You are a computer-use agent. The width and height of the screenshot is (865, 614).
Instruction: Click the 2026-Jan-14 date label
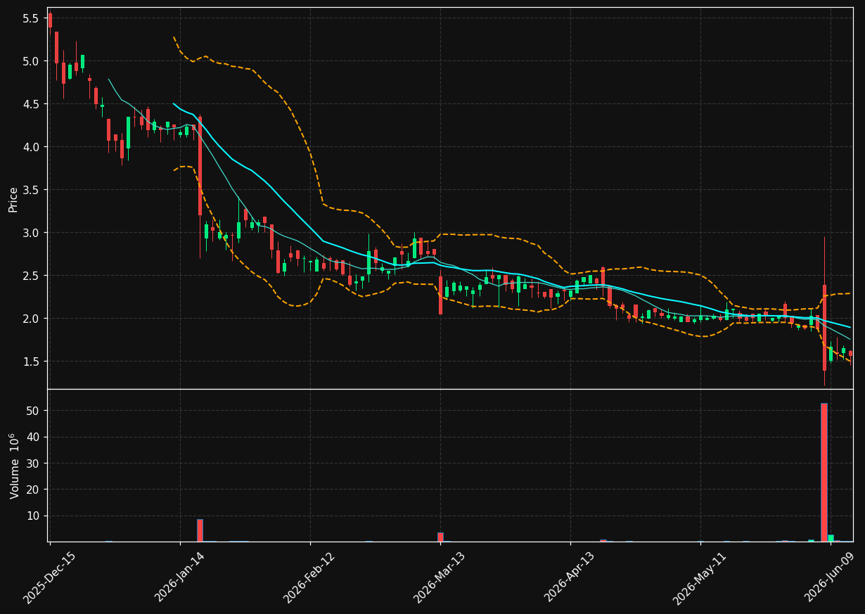(179, 577)
